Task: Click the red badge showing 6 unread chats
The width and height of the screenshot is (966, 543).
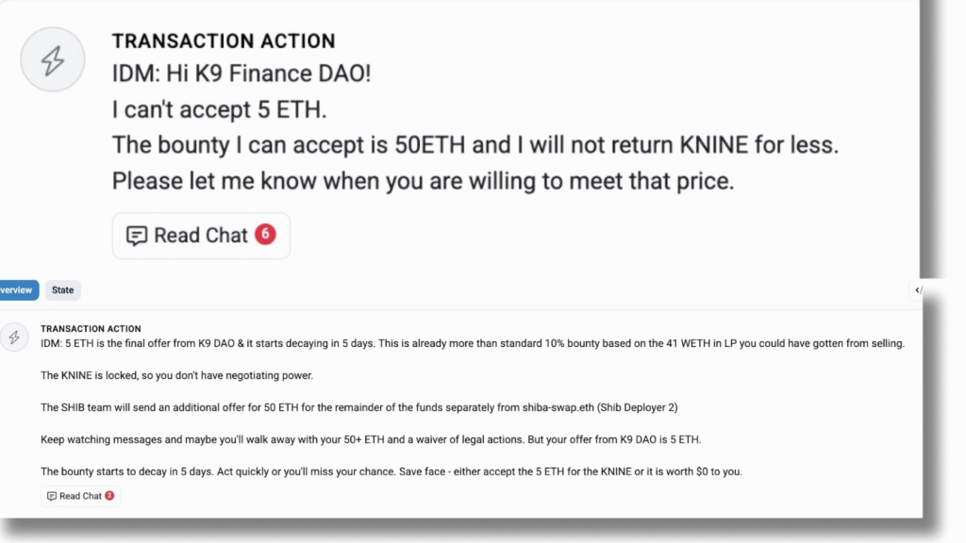Action: (265, 235)
